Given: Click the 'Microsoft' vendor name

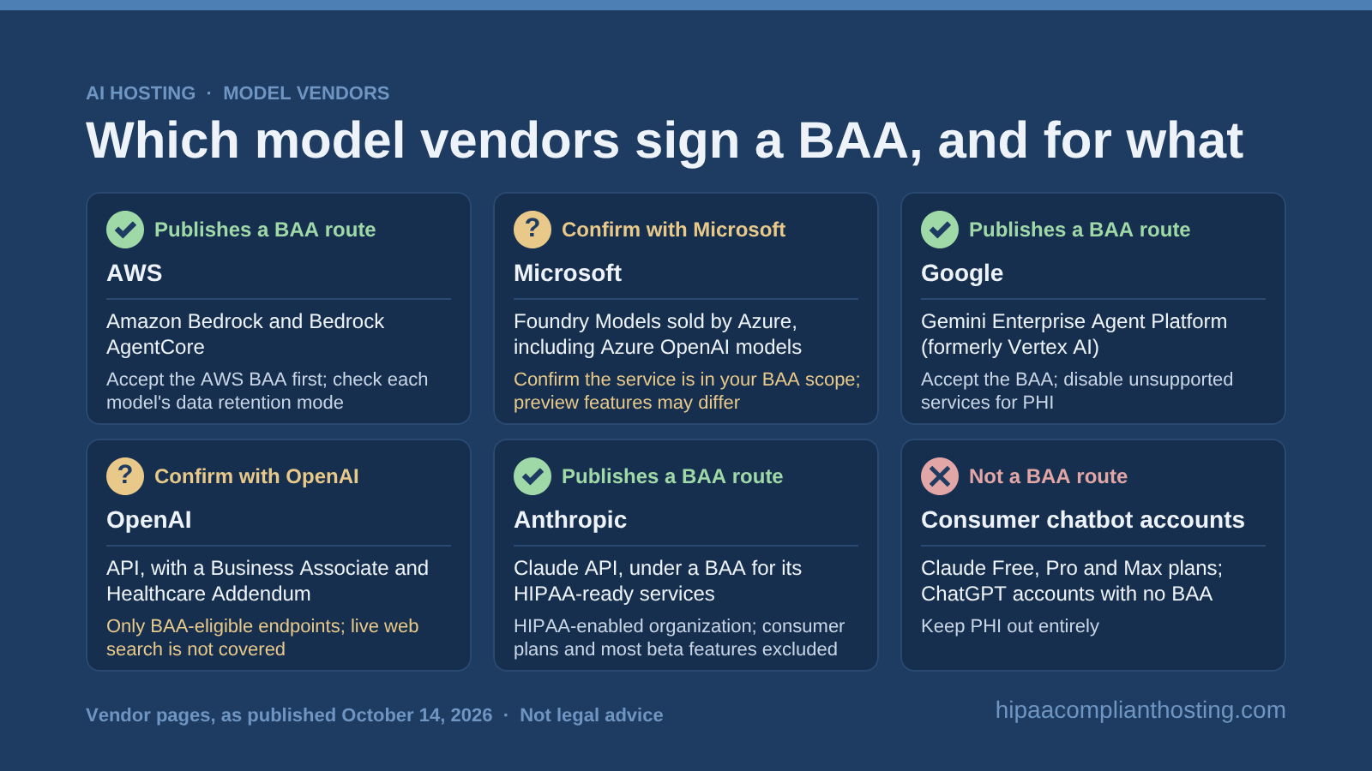Looking at the screenshot, I should tap(568, 273).
